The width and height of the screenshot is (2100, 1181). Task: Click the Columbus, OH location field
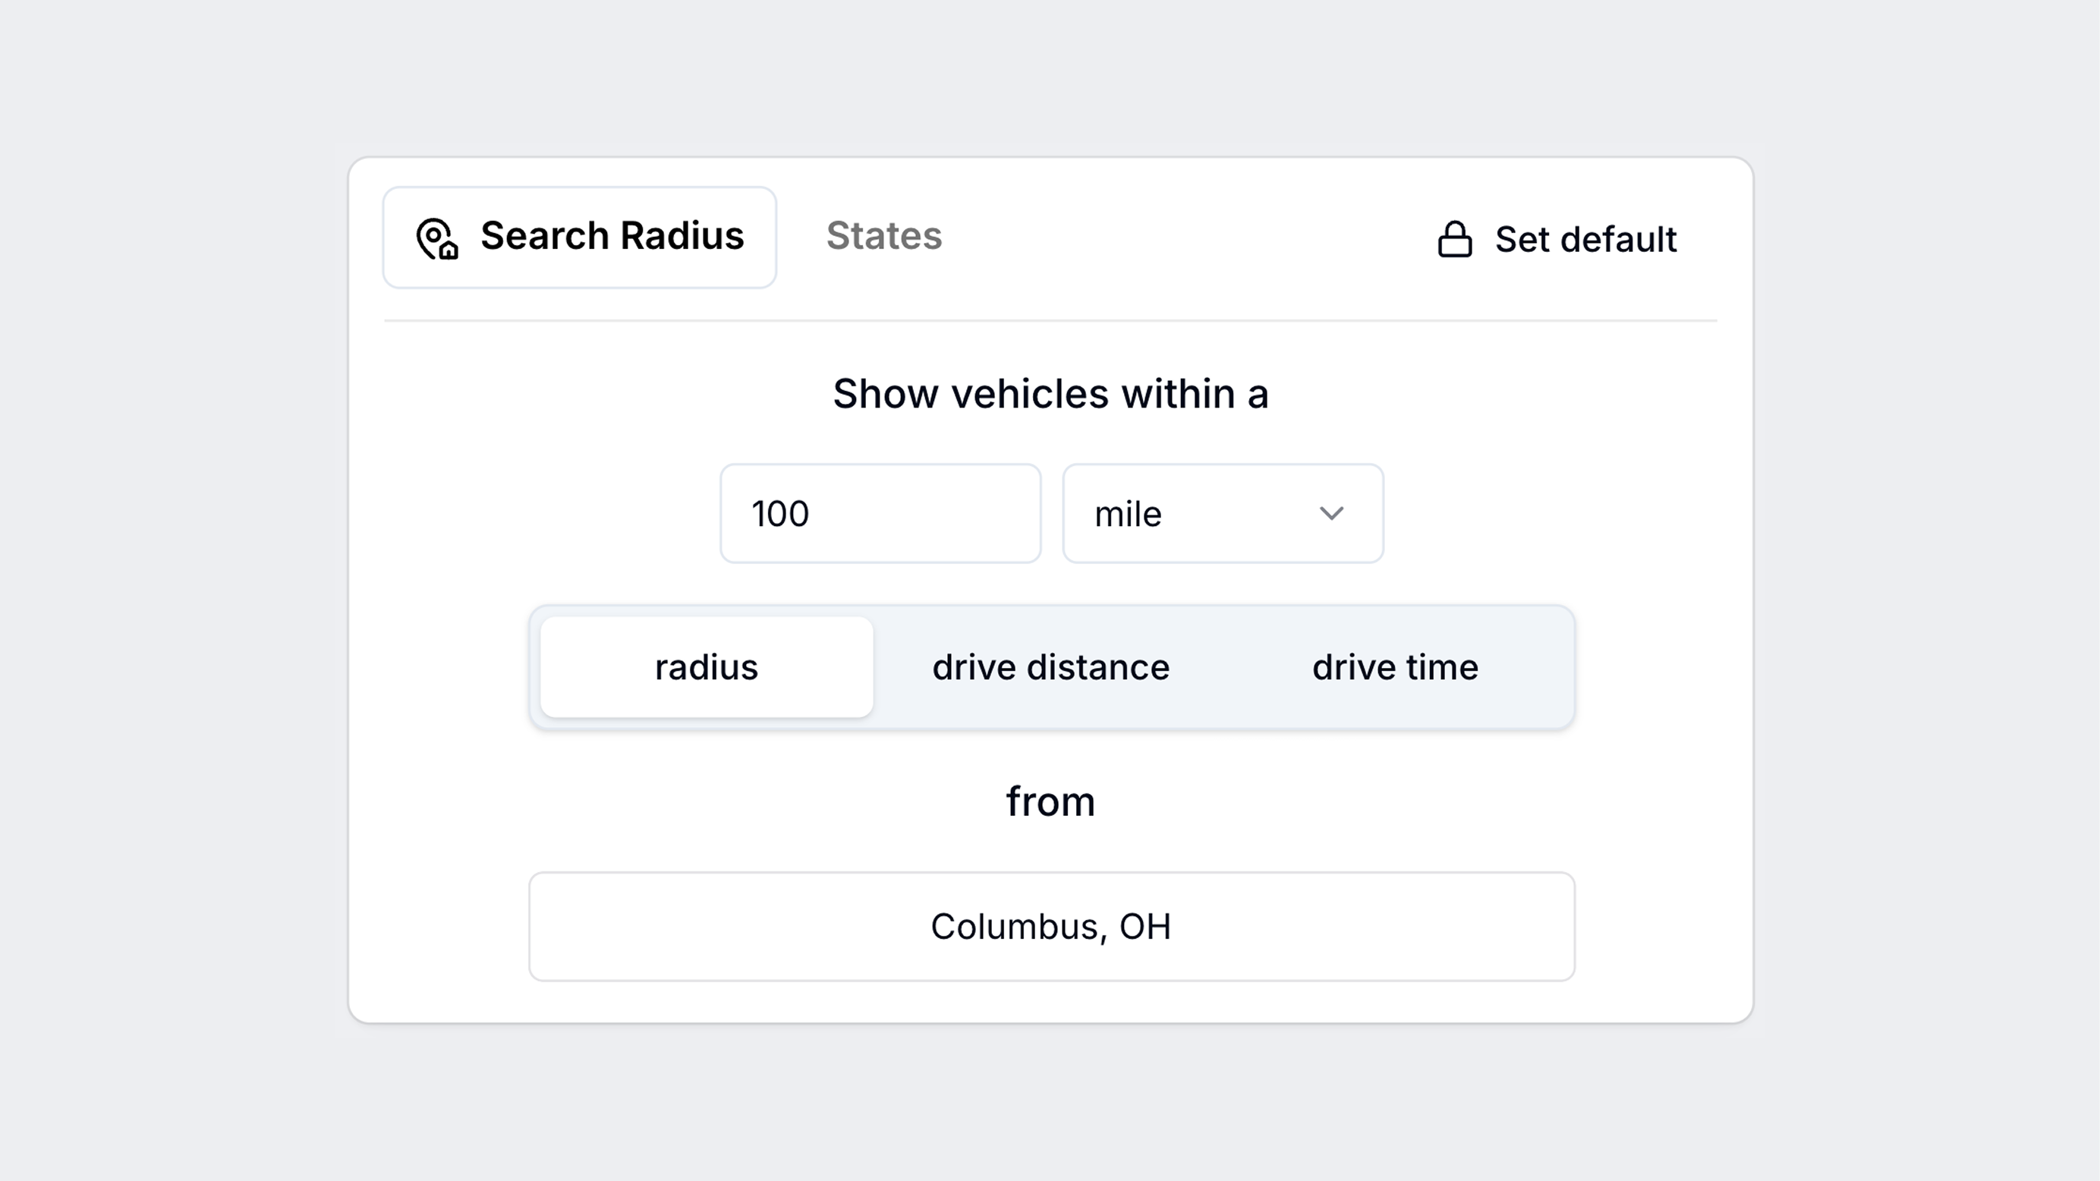click(x=1052, y=927)
